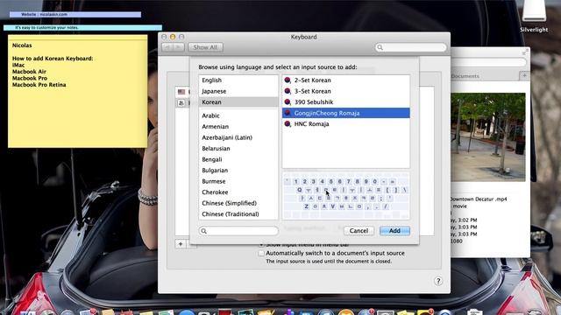The width and height of the screenshot is (561, 315).
Task: Click Show All in Keyboard window
Action: [x=205, y=47]
